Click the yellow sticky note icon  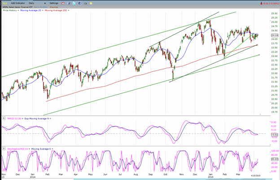click(91, 4)
